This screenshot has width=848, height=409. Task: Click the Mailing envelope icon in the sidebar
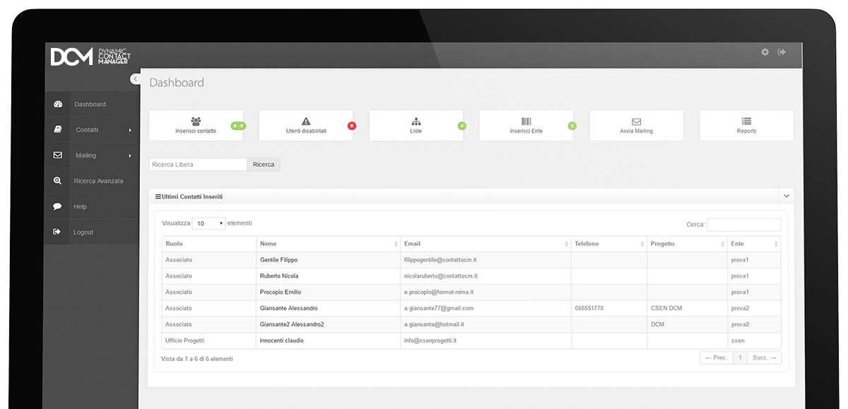pyautogui.click(x=58, y=155)
